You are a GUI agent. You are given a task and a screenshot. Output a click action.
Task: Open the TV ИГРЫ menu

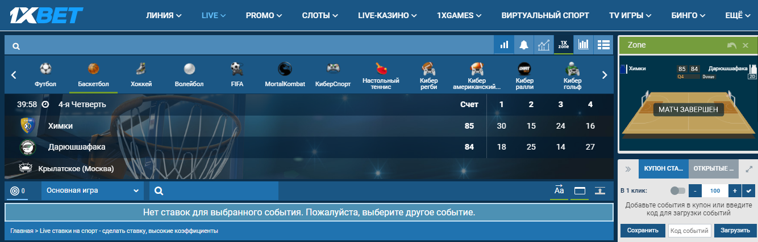coord(630,15)
